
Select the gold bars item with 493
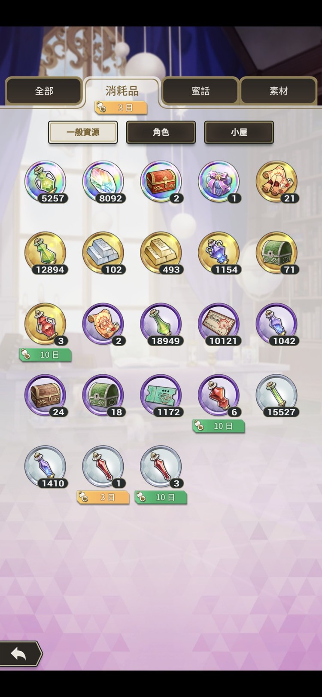pos(161,254)
